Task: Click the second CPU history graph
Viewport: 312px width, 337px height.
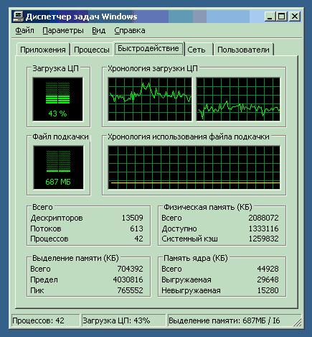Action: pyautogui.click(x=238, y=99)
